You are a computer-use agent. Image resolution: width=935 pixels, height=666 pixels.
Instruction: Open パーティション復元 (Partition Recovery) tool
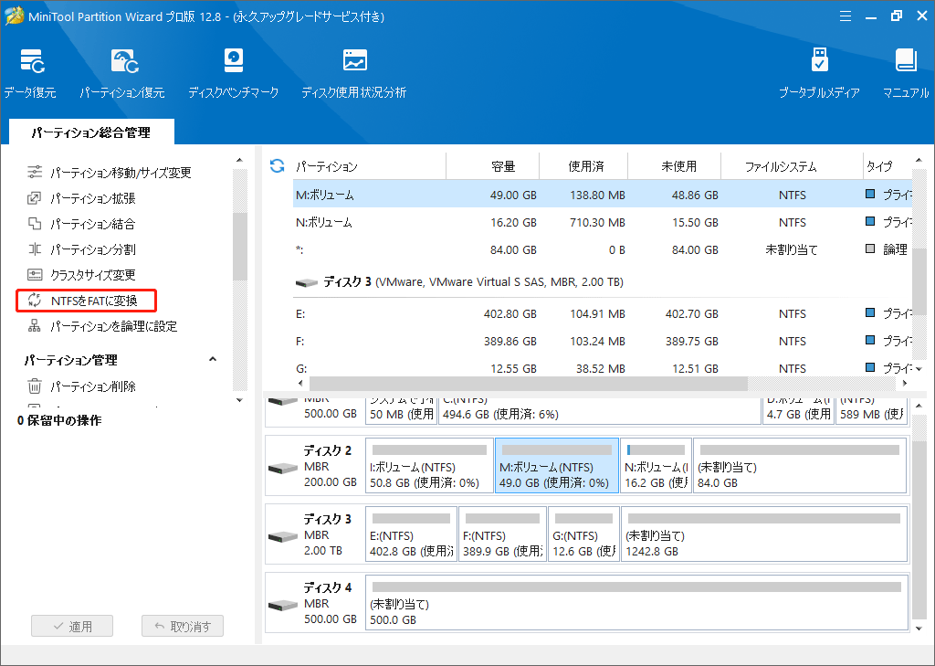tap(122, 73)
